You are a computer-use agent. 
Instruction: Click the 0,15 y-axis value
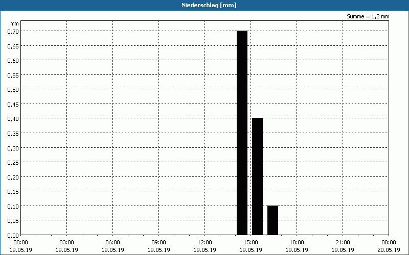[13, 192]
